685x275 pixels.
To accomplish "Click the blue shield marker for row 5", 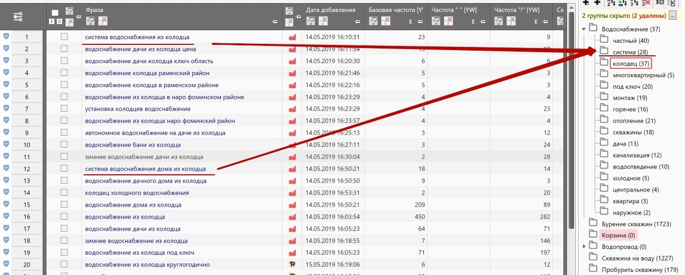I will click(x=6, y=85).
